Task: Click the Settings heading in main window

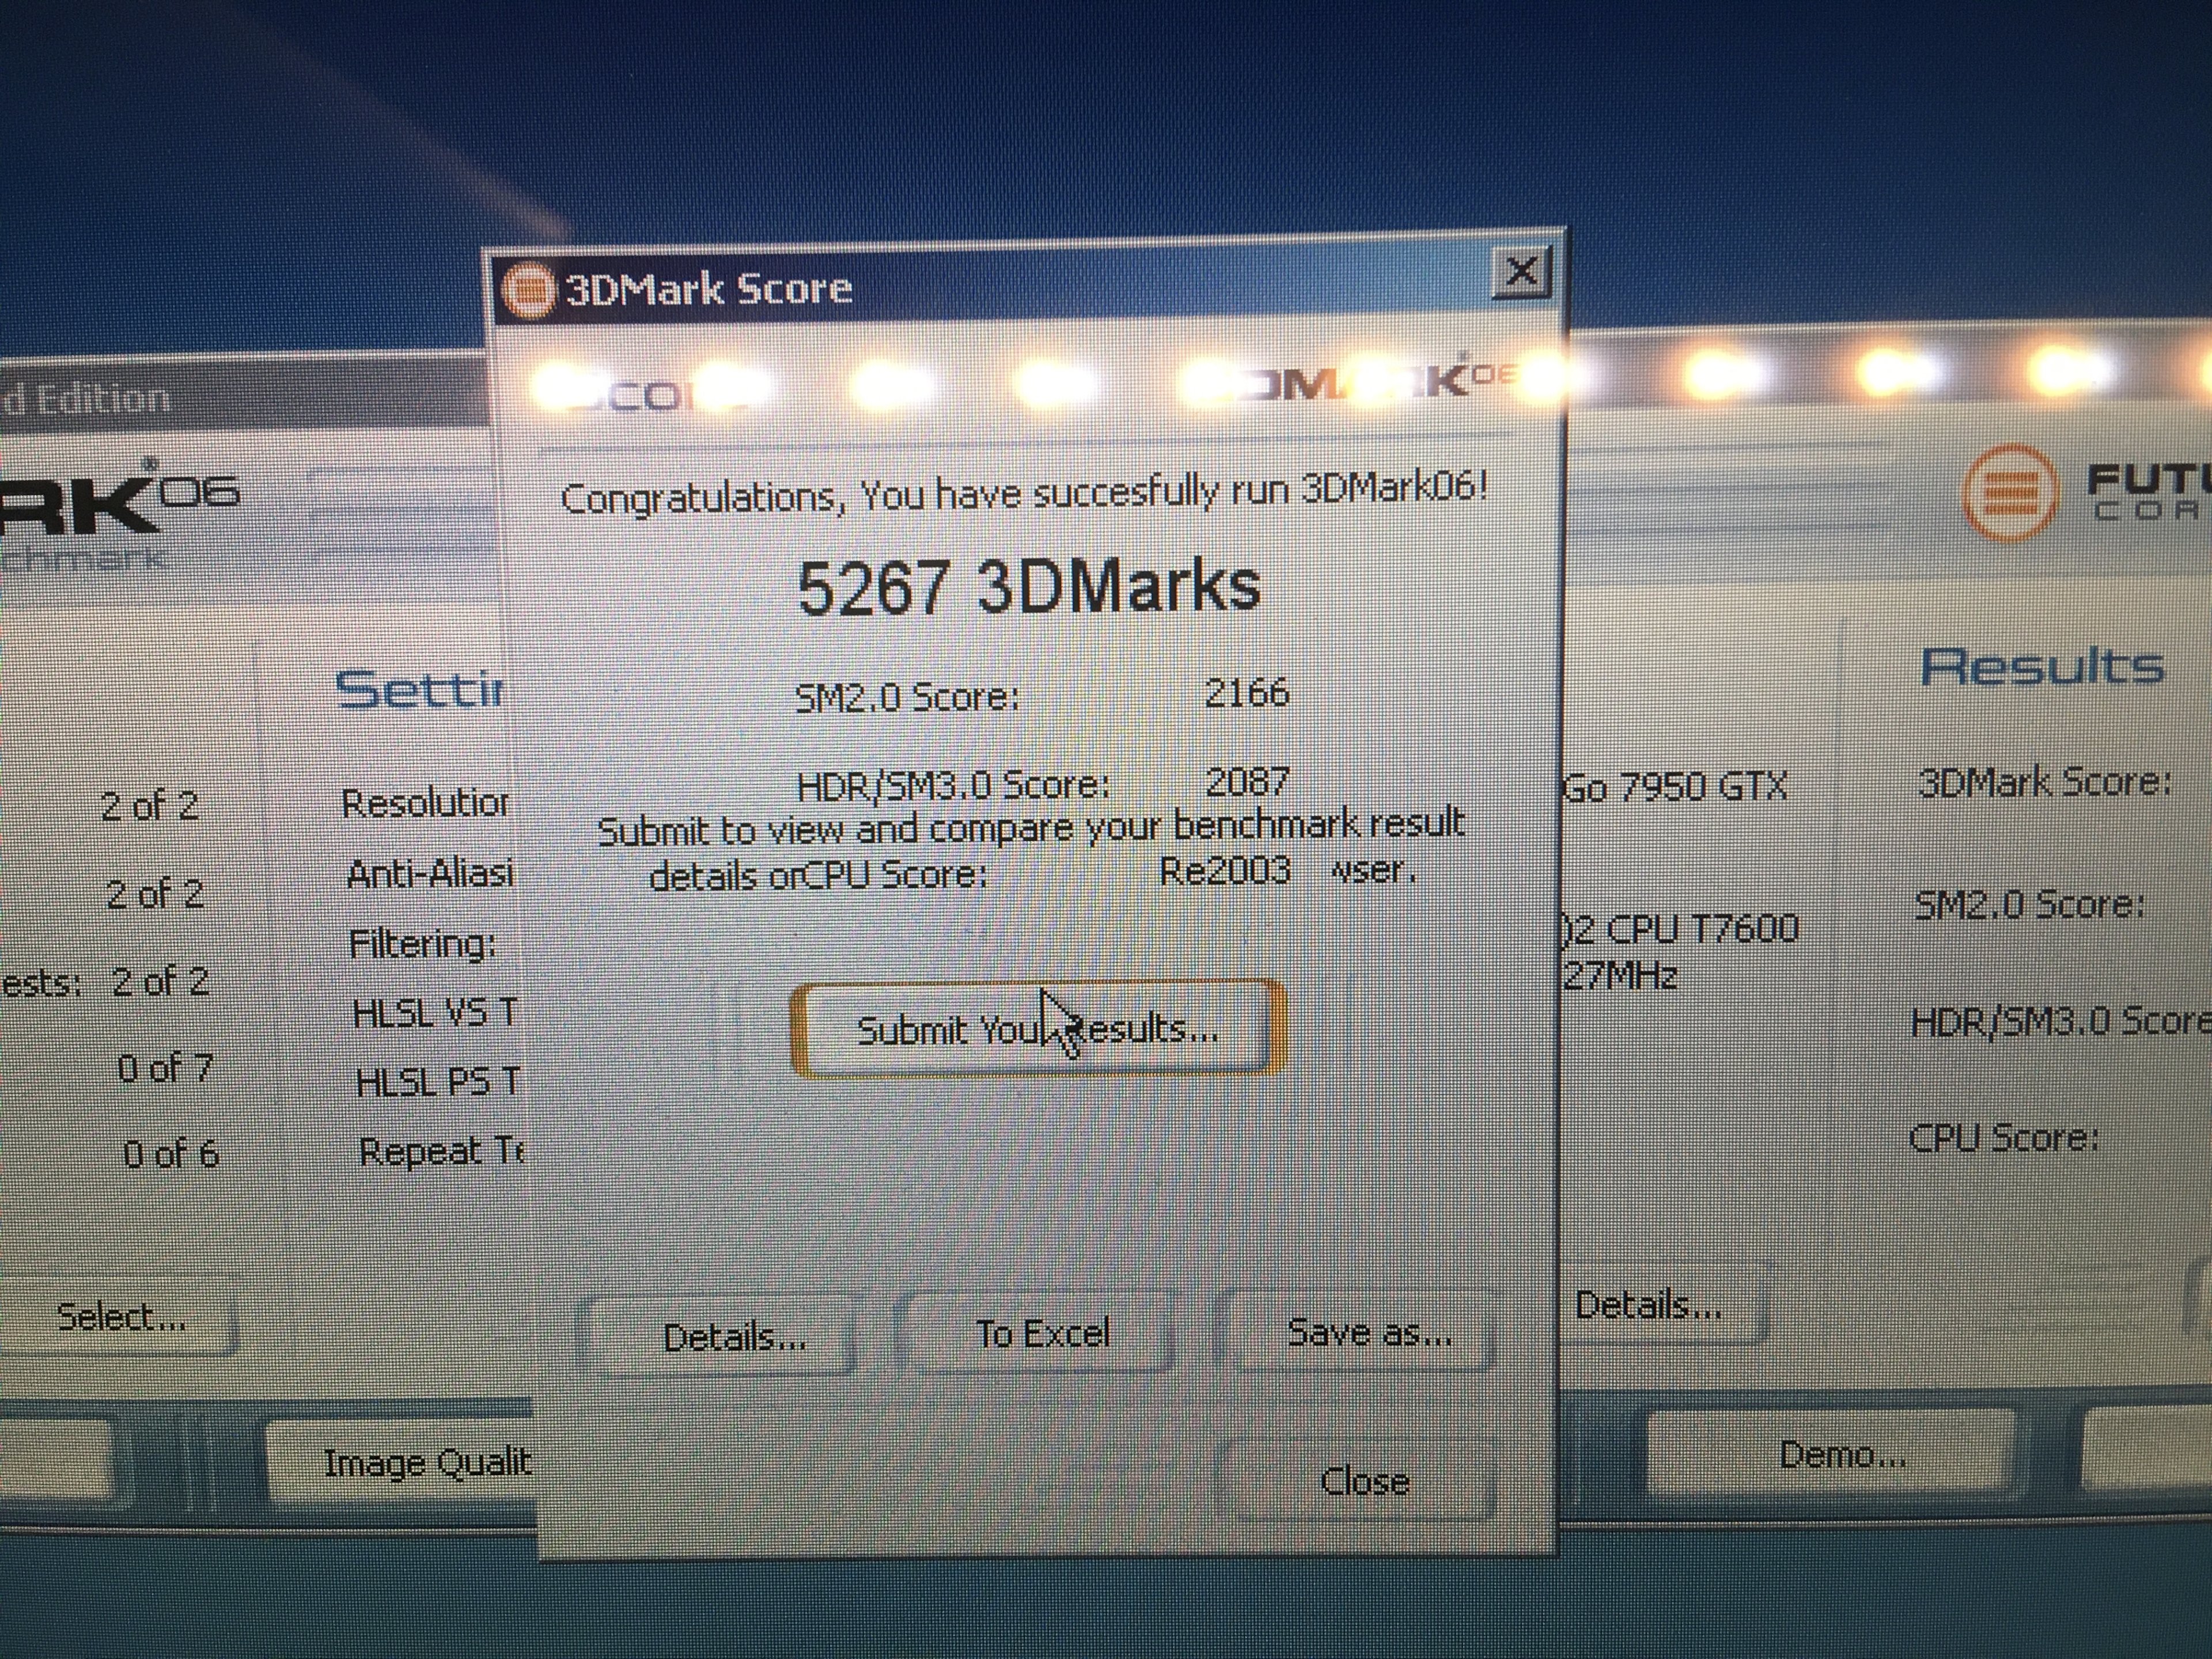Action: coord(420,690)
